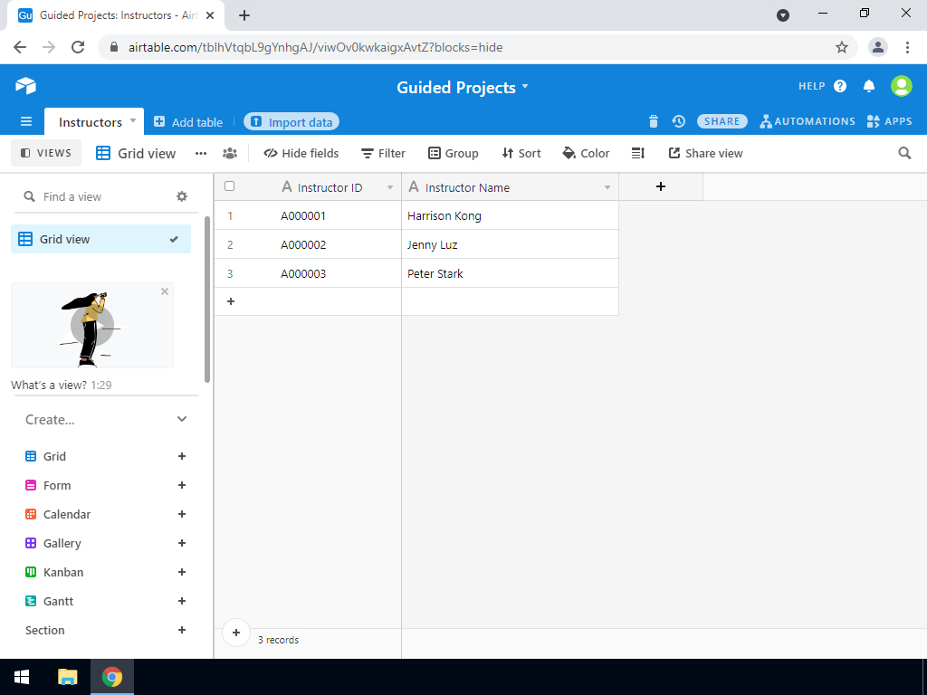
Task: Create a new Form view with its plus
Action: coord(182,485)
